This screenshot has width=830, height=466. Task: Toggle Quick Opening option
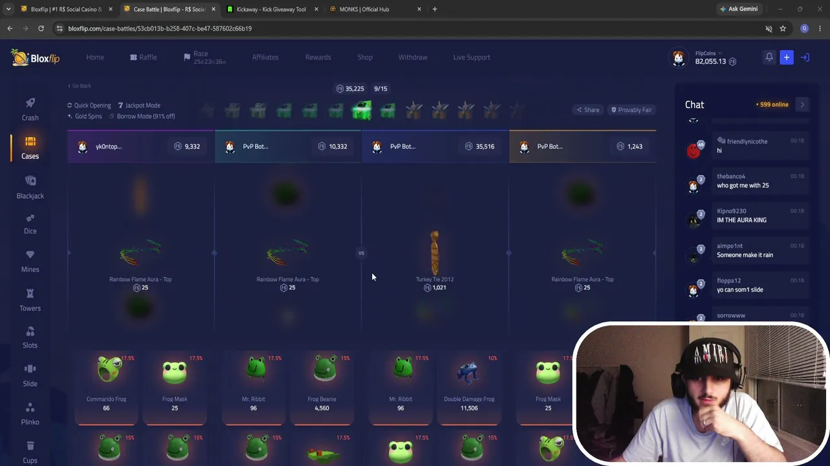click(x=89, y=105)
